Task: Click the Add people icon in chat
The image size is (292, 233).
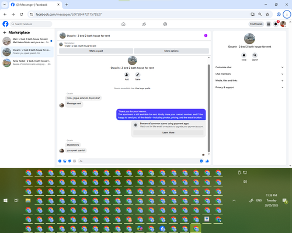Action: point(127,75)
